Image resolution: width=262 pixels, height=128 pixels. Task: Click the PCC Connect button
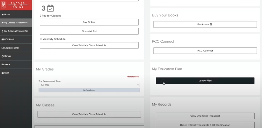pyautogui.click(x=205, y=50)
